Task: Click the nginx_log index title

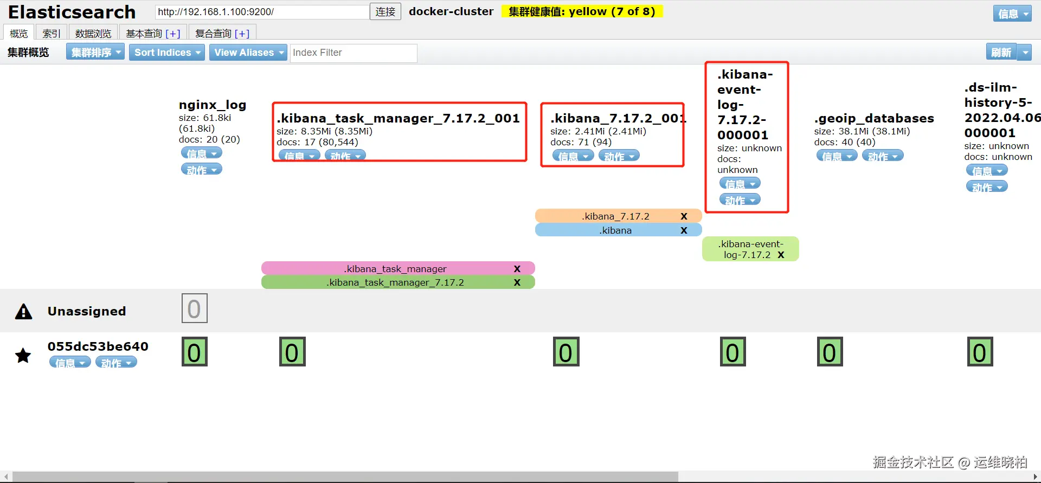Action: (213, 105)
